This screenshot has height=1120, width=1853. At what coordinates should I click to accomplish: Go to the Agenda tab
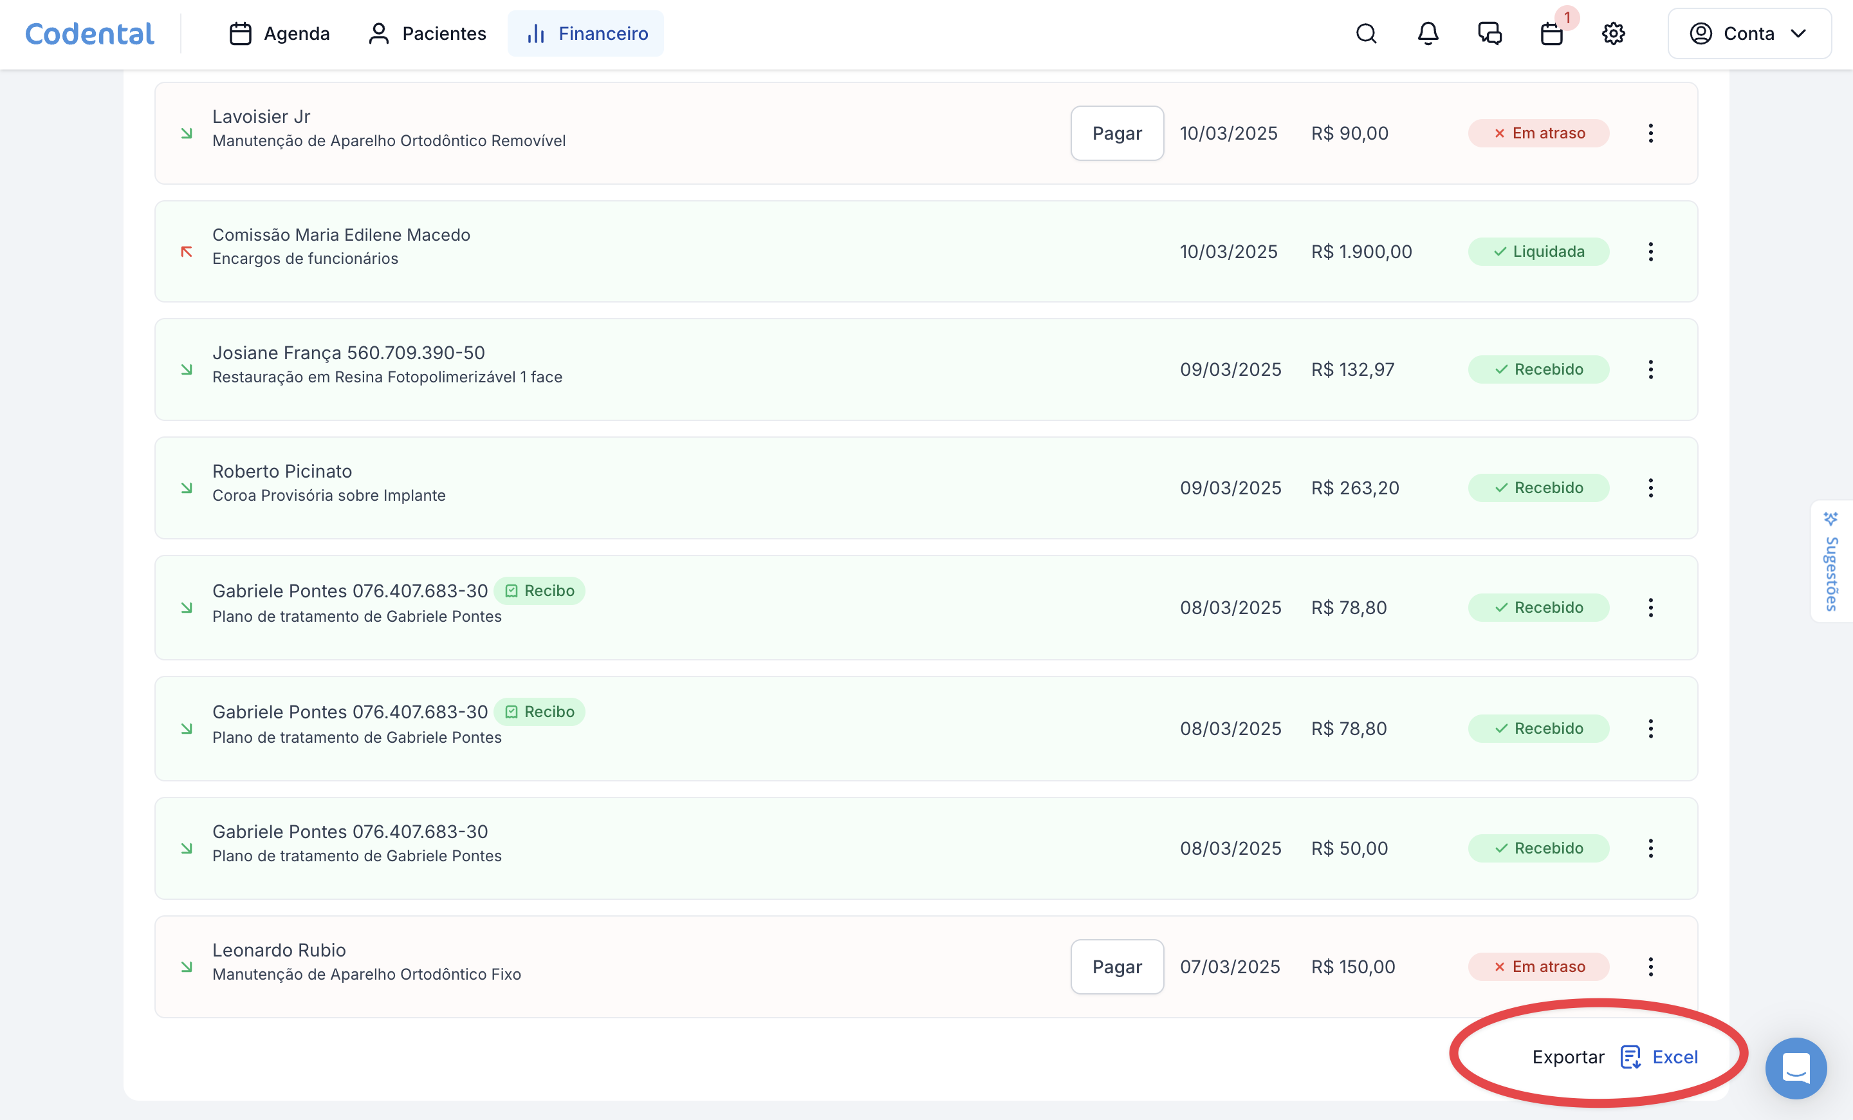pos(280,34)
